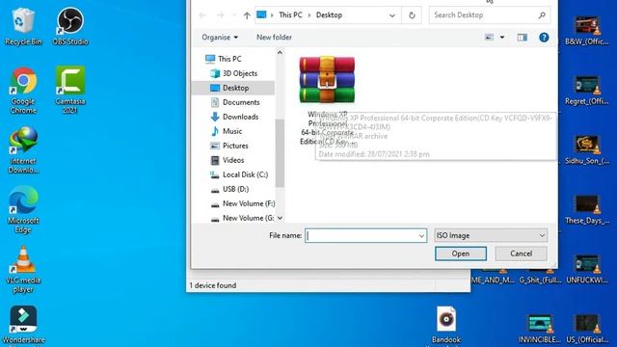The height and width of the screenshot is (347, 617).
Task: Click the forward navigation arrow
Action: tap(221, 15)
